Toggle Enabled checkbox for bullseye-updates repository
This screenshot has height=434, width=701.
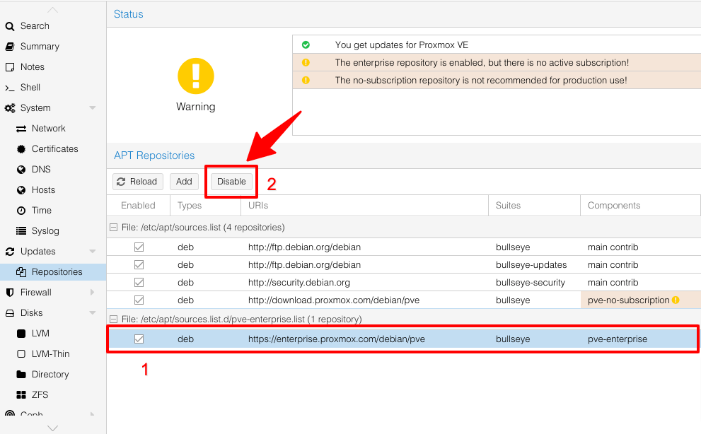(139, 265)
